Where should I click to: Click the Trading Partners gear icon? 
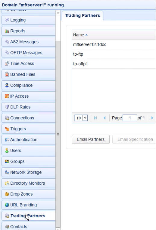coord(7,215)
